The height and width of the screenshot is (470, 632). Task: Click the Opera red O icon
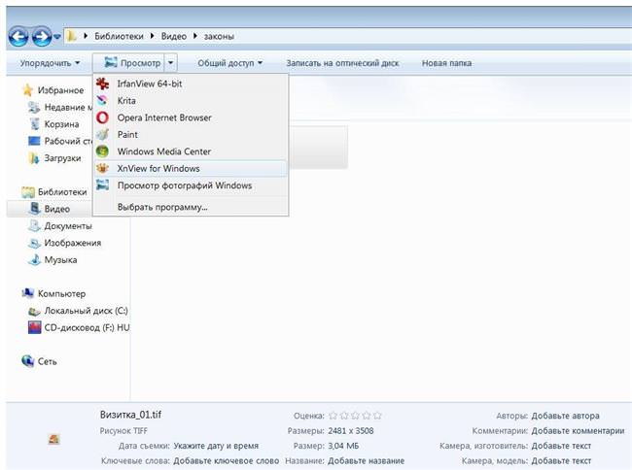[x=102, y=117]
